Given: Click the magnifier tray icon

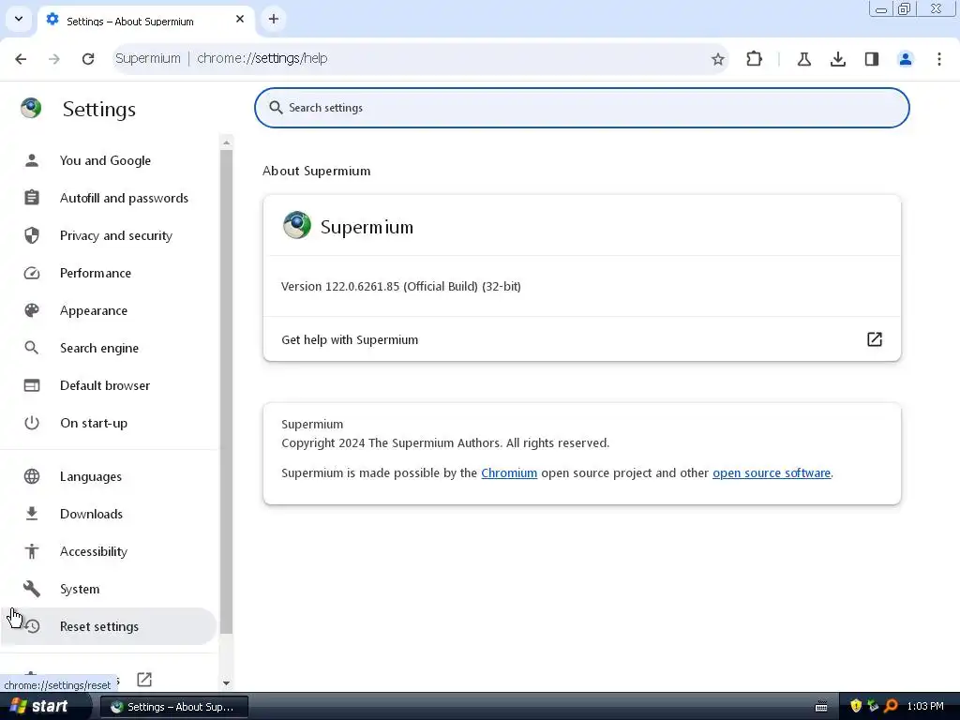Looking at the screenshot, I should [891, 706].
